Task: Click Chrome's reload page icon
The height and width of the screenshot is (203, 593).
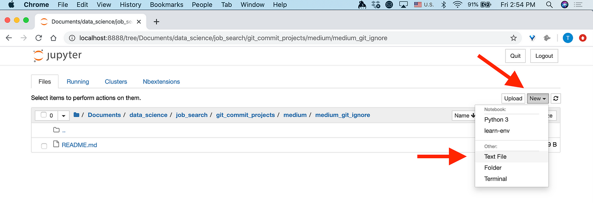Action: pyautogui.click(x=39, y=38)
